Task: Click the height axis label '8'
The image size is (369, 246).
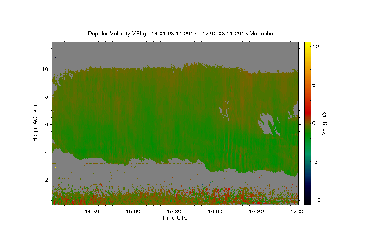Action: tap(47, 97)
